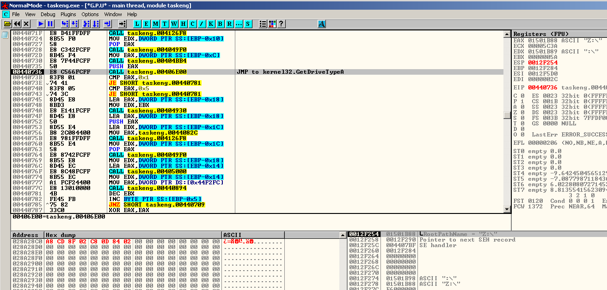607x290 pixels.
Task: Open the Plugins menu
Action: [x=68, y=14]
